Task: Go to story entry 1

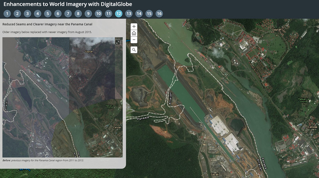Action: pyautogui.click(x=7, y=14)
